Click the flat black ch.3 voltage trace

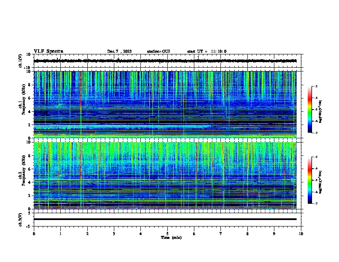click(x=165, y=219)
